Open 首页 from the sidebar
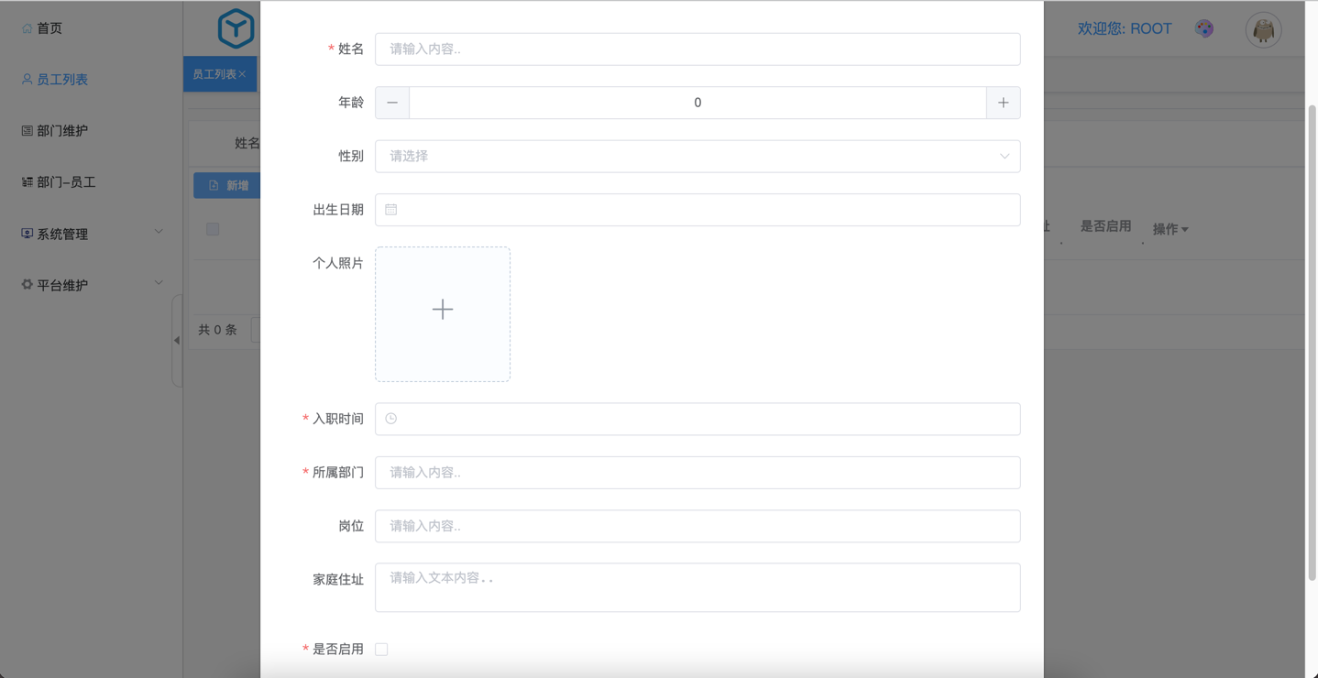This screenshot has height=678, width=1318. click(x=49, y=28)
